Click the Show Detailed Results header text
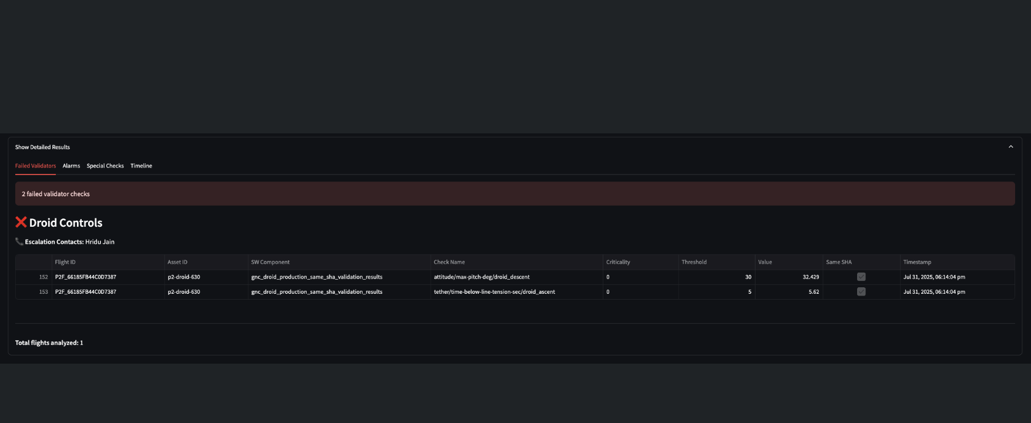This screenshot has width=1031, height=423. click(42, 147)
